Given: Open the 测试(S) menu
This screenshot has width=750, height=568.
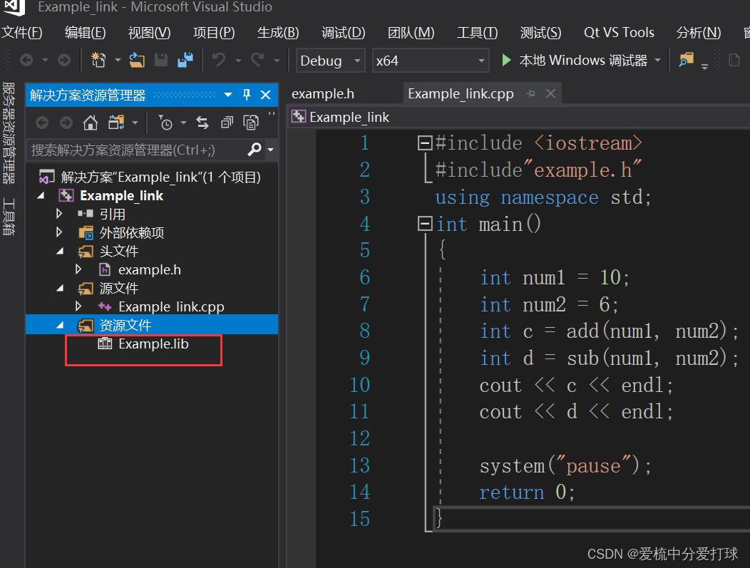Looking at the screenshot, I should tap(540, 33).
